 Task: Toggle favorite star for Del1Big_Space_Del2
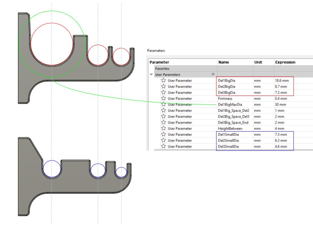(164, 111)
